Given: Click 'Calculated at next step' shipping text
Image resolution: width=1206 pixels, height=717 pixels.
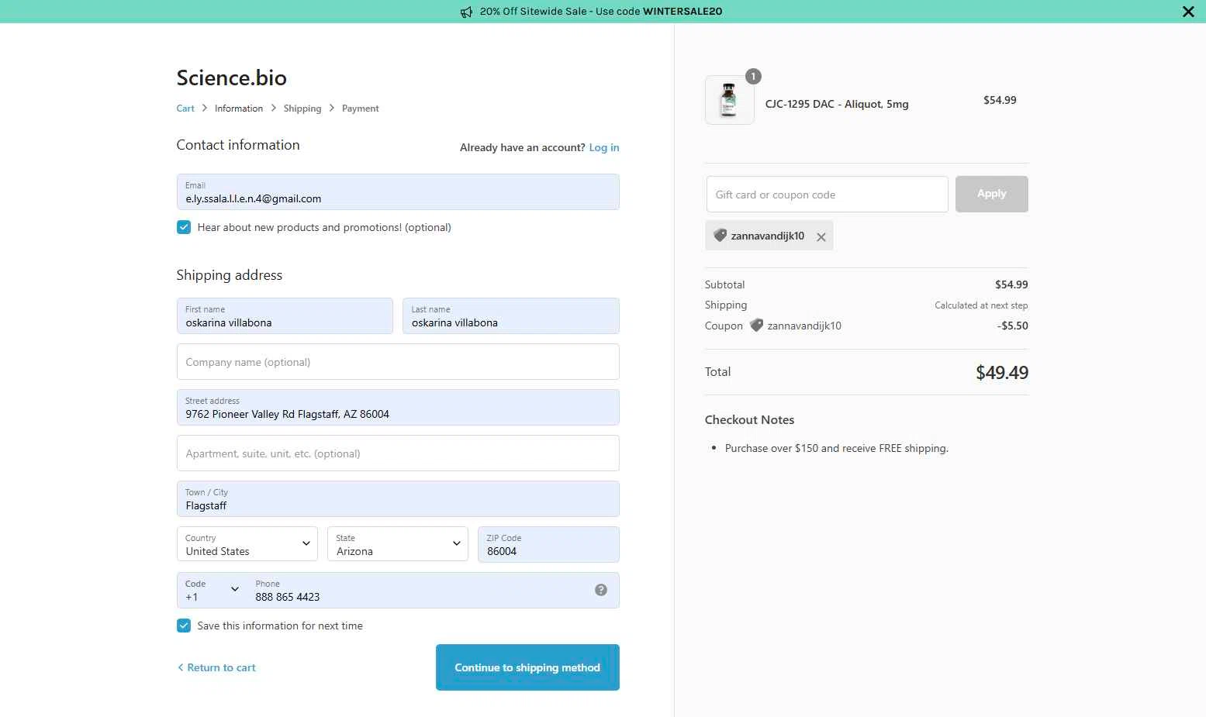Looking at the screenshot, I should pos(981,305).
